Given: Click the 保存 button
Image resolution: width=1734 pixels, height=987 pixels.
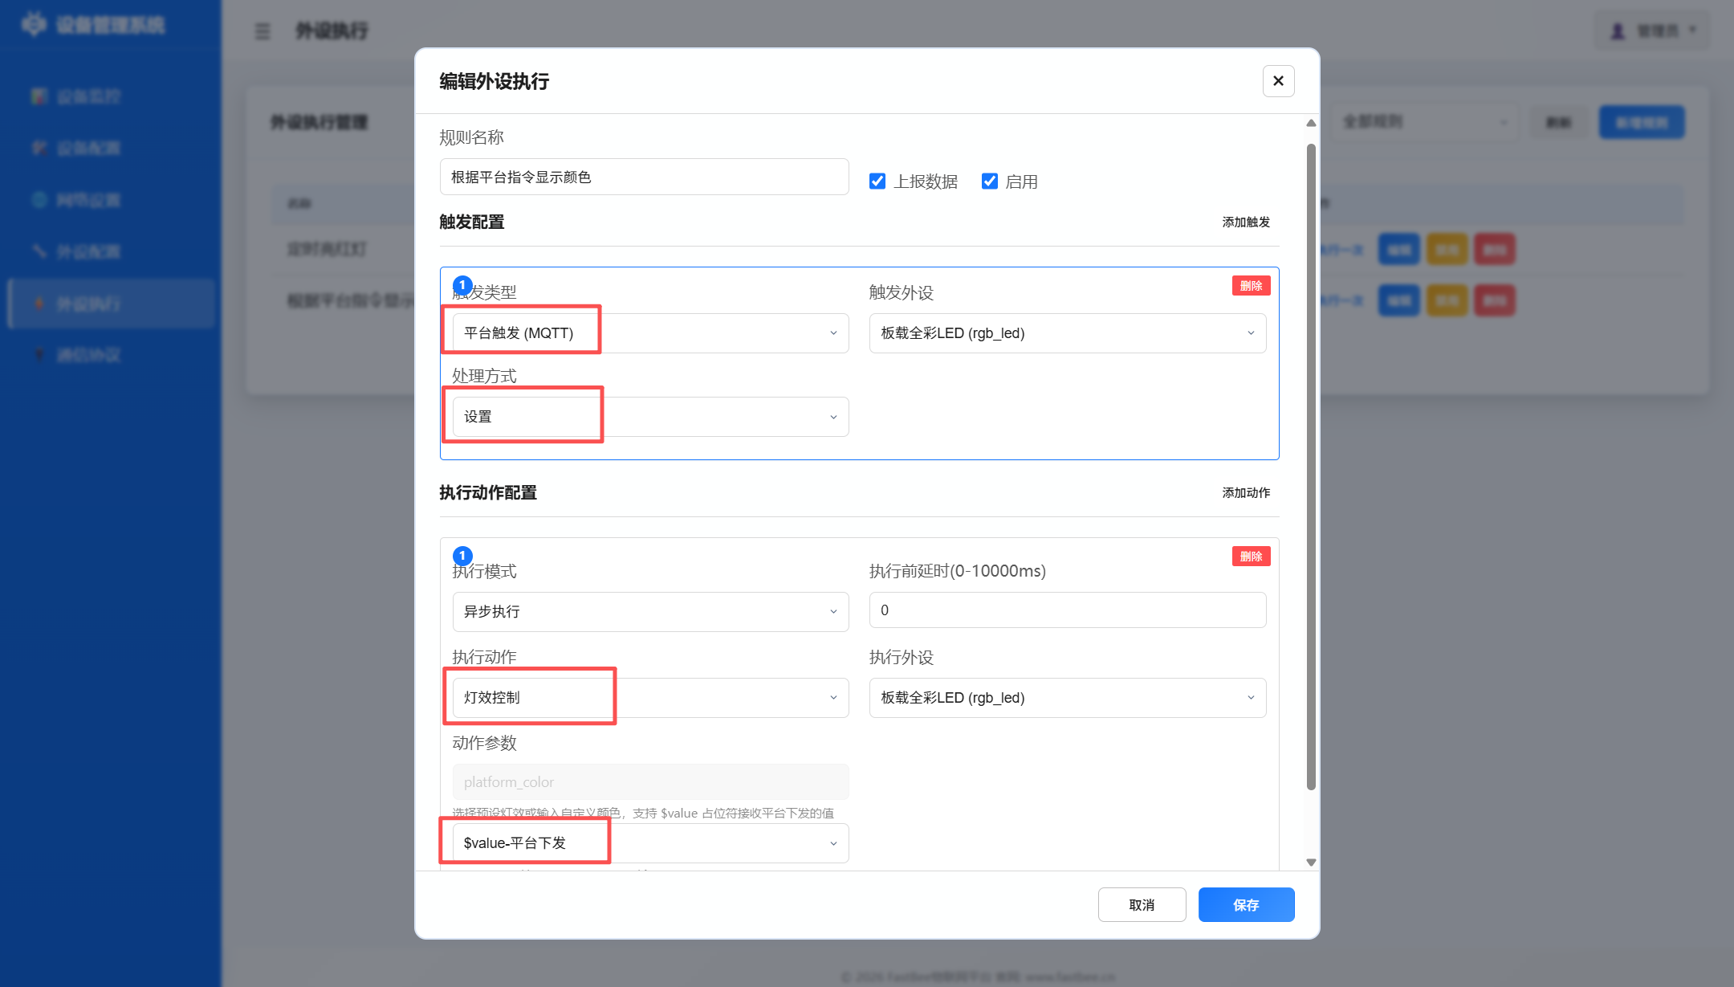Looking at the screenshot, I should tap(1246, 905).
